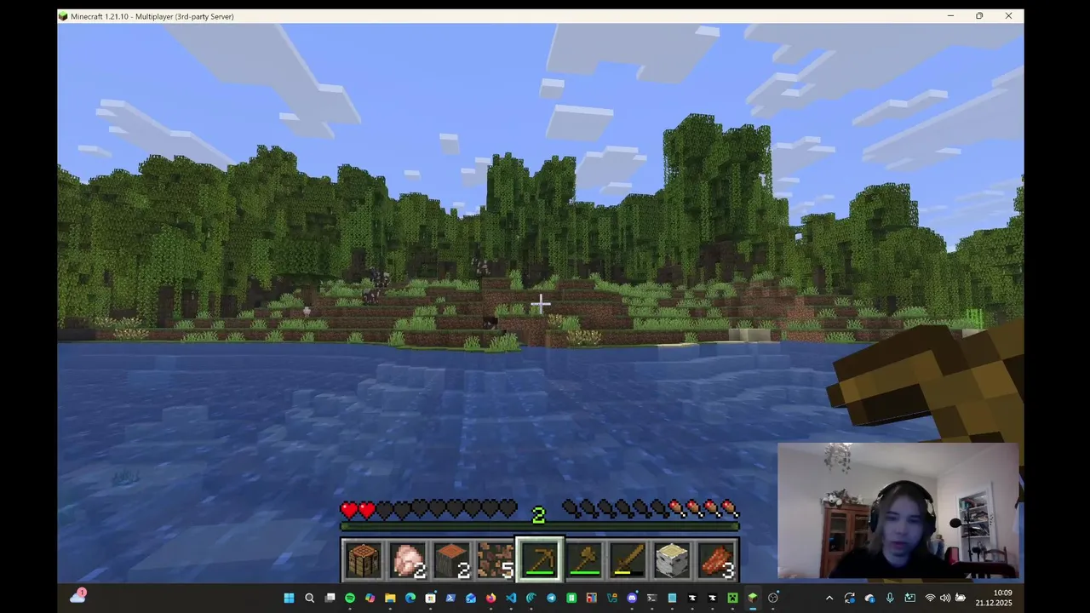Click the hunger drumsticks row
This screenshot has height=613, width=1090.
(x=651, y=510)
